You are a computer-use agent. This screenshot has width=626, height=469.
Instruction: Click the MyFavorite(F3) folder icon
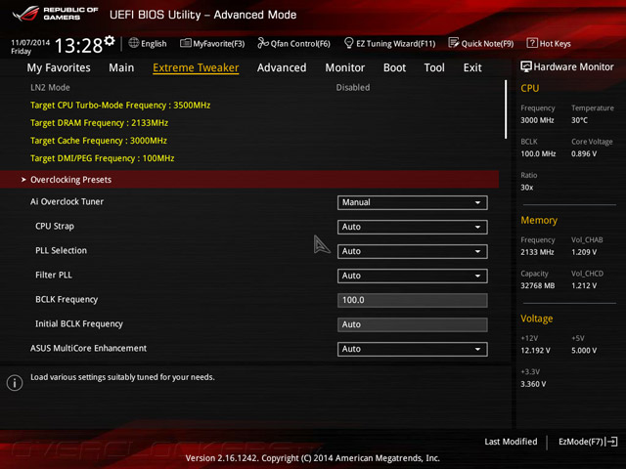click(x=185, y=43)
